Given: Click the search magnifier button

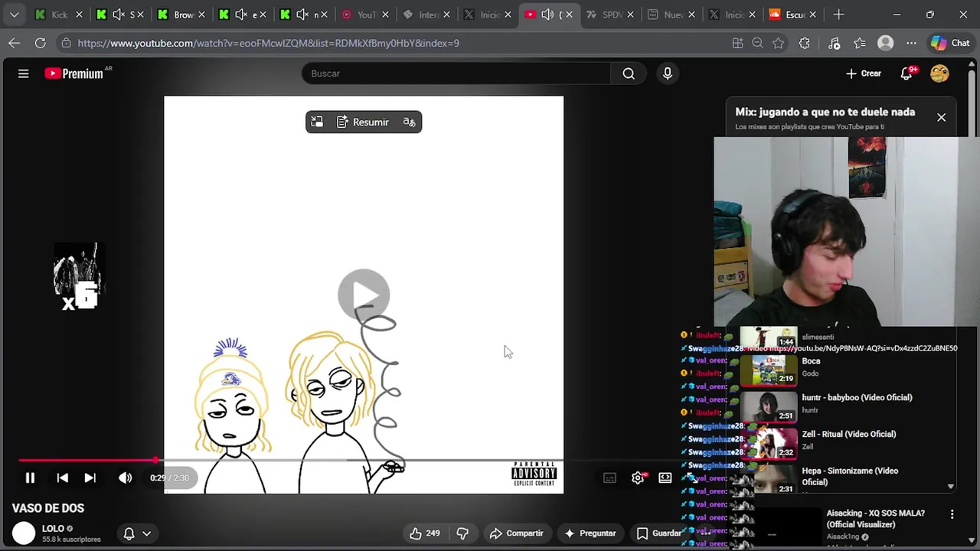Looking at the screenshot, I should pyautogui.click(x=629, y=73).
